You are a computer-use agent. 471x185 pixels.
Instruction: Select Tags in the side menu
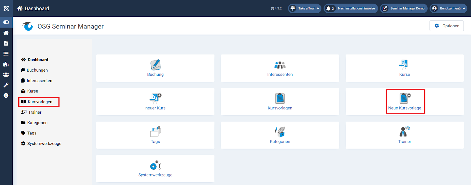[29, 133]
